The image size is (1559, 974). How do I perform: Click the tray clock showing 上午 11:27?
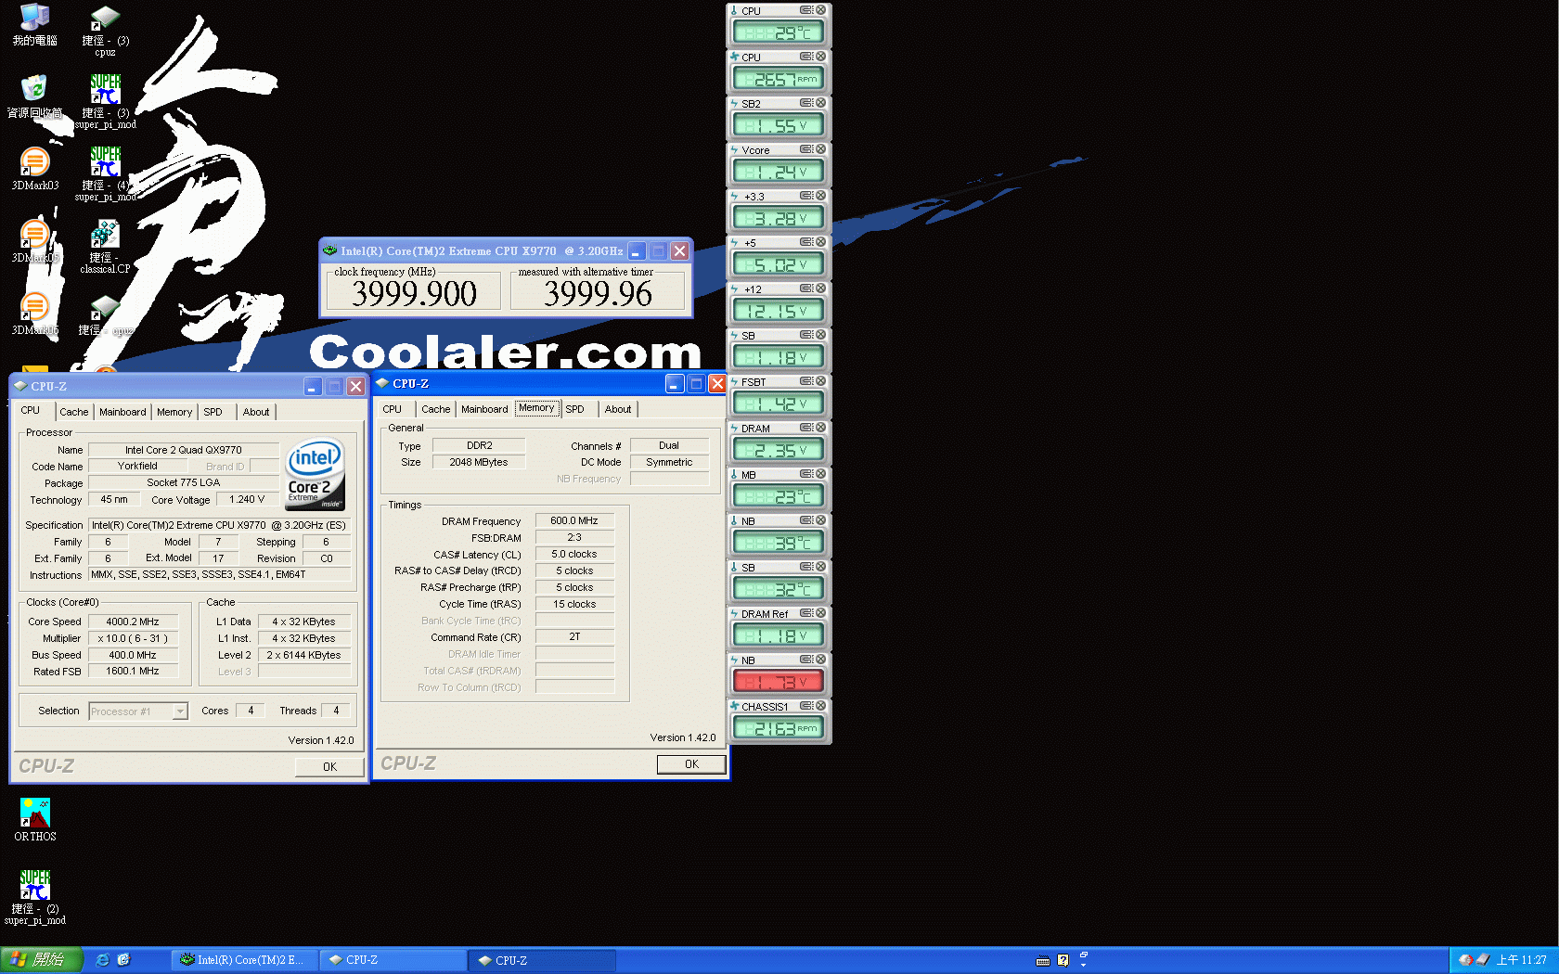(x=1521, y=960)
